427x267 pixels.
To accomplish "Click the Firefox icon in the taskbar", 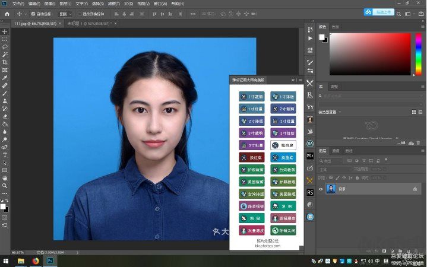I will click(36, 260).
